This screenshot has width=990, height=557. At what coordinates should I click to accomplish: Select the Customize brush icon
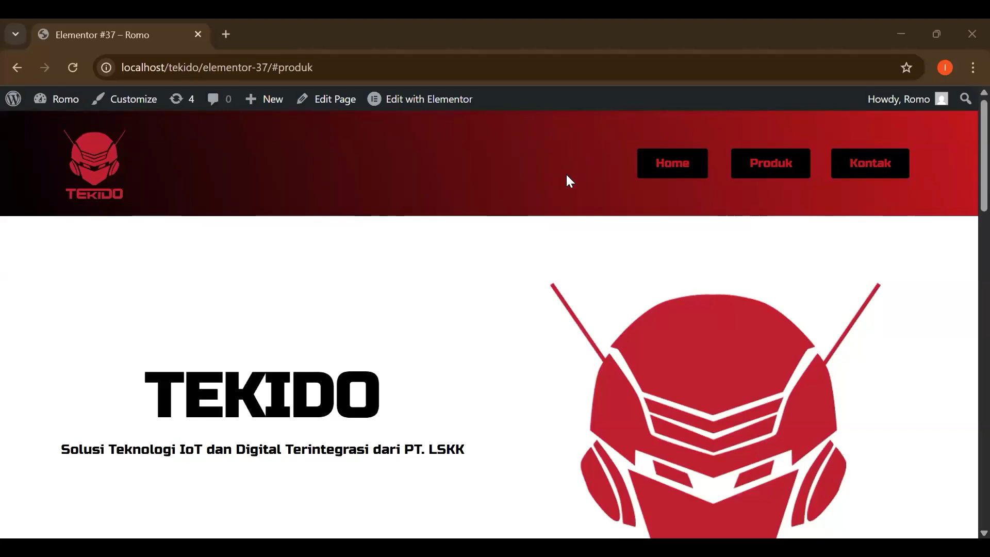[97, 99]
